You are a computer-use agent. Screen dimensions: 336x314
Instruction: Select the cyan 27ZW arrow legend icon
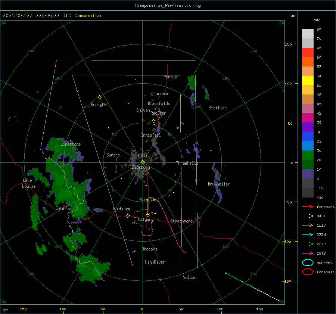[308, 235]
